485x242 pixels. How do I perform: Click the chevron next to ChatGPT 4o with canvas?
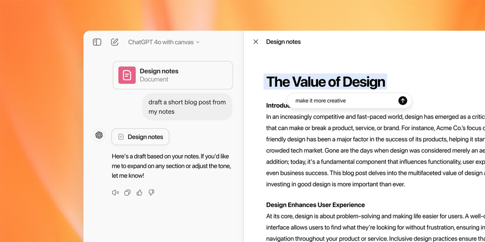click(198, 42)
